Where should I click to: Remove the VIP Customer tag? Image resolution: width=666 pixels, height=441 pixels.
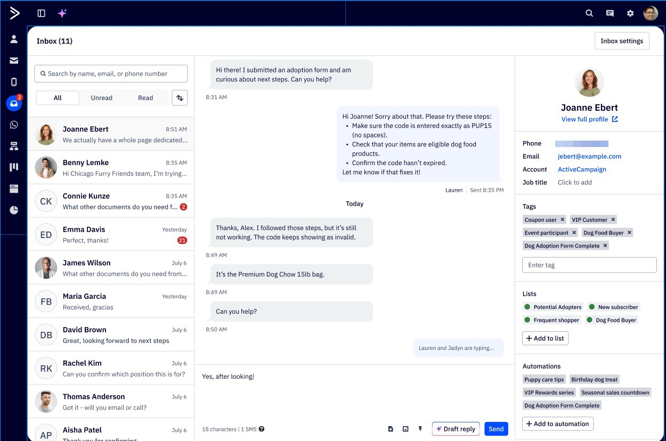(x=613, y=219)
